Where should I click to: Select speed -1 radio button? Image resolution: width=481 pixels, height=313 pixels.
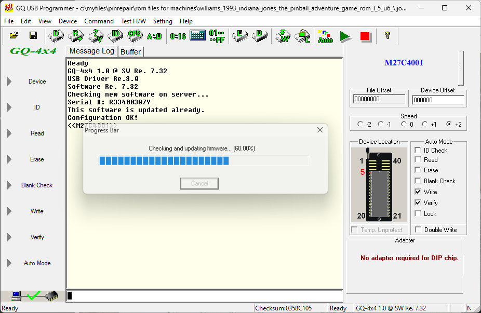coord(380,124)
